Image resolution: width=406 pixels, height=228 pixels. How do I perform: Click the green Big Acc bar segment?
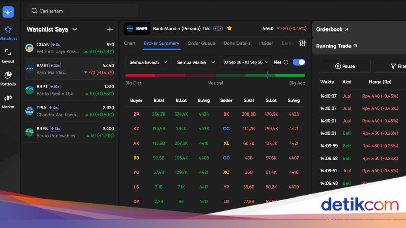pos(290,75)
